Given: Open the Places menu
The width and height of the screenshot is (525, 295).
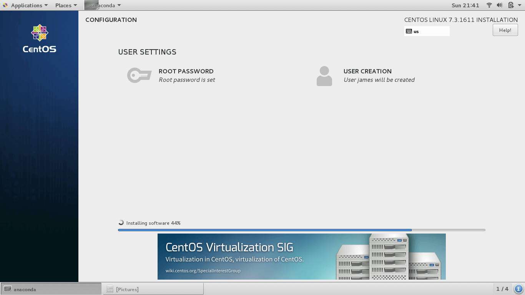Looking at the screenshot, I should (66, 5).
